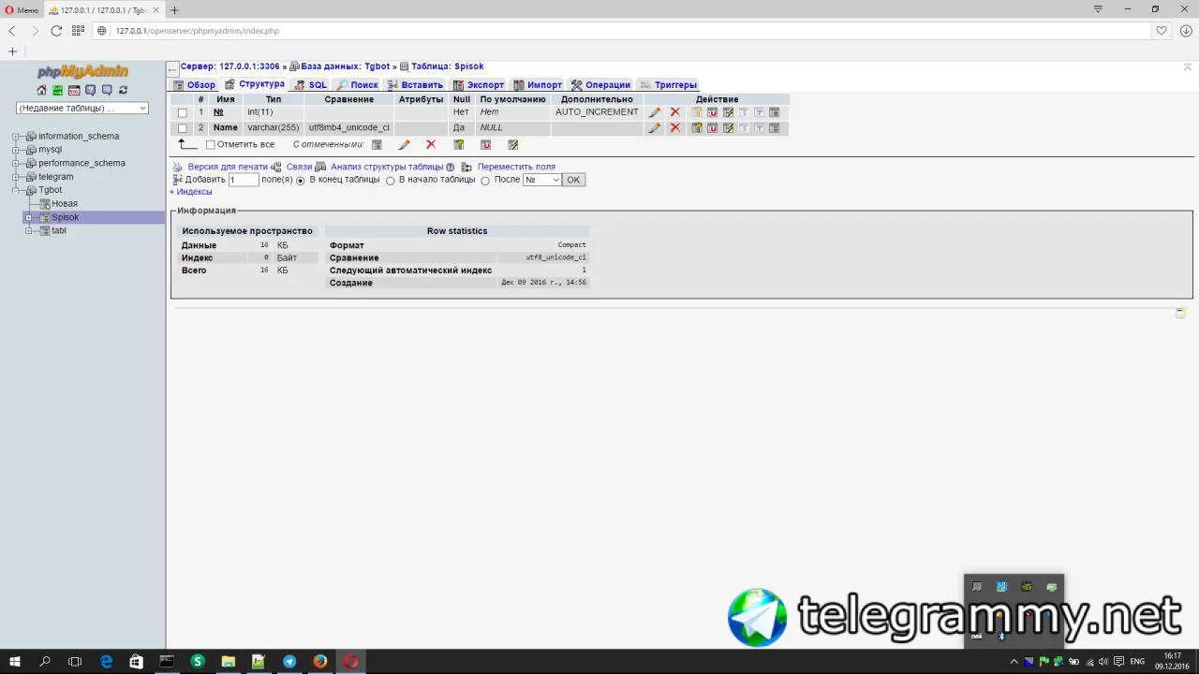Delete the Name column with the red X
This screenshot has height=674, width=1199.
click(674, 128)
